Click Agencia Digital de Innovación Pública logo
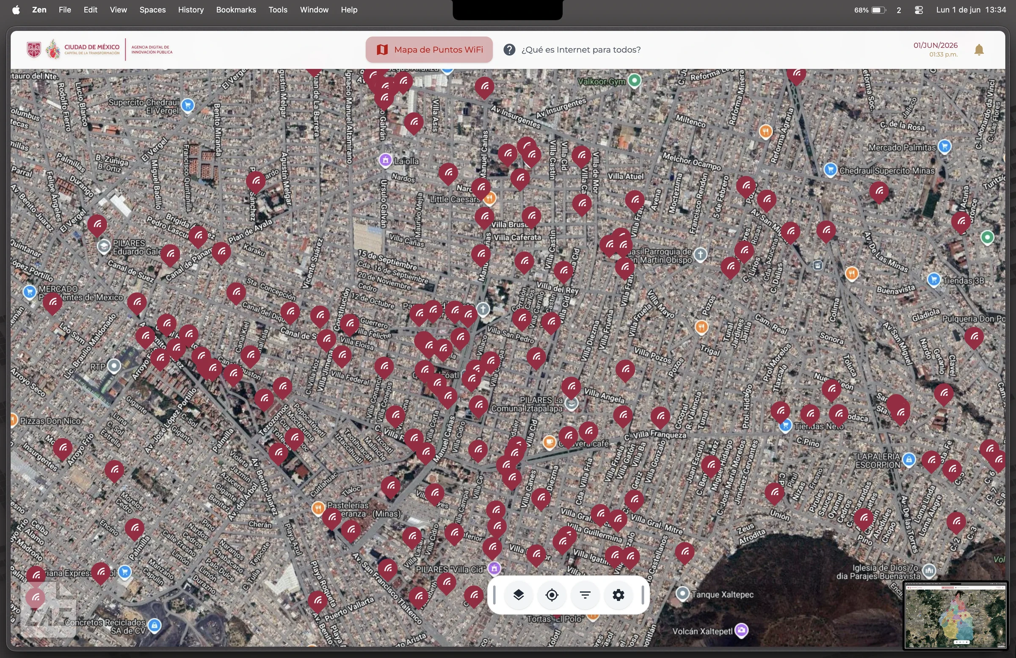The width and height of the screenshot is (1016, 658). click(152, 50)
